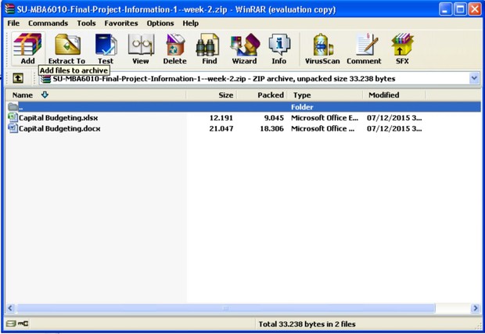Sort by Packed column header
This screenshot has width=485, height=334.
click(x=262, y=95)
